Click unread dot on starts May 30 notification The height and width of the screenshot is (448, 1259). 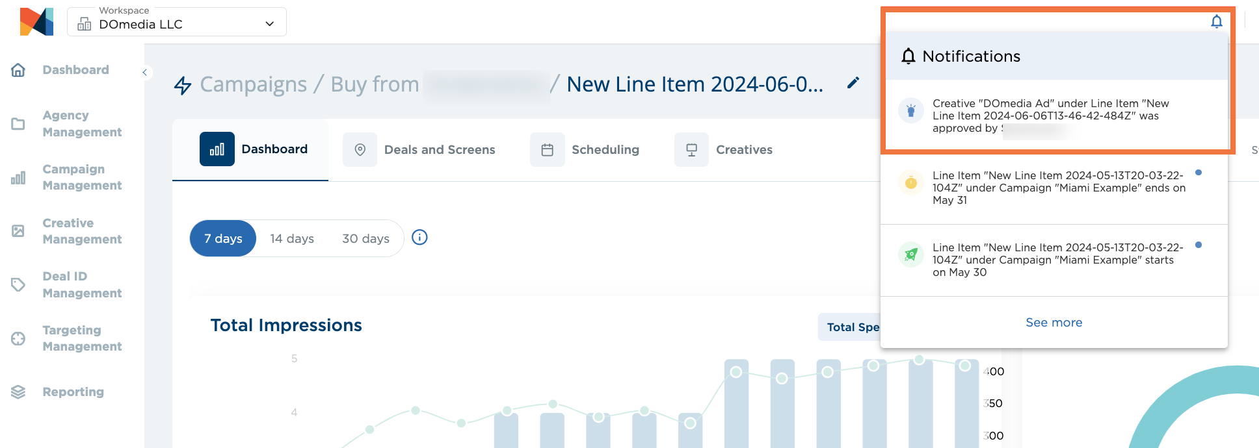tap(1199, 245)
